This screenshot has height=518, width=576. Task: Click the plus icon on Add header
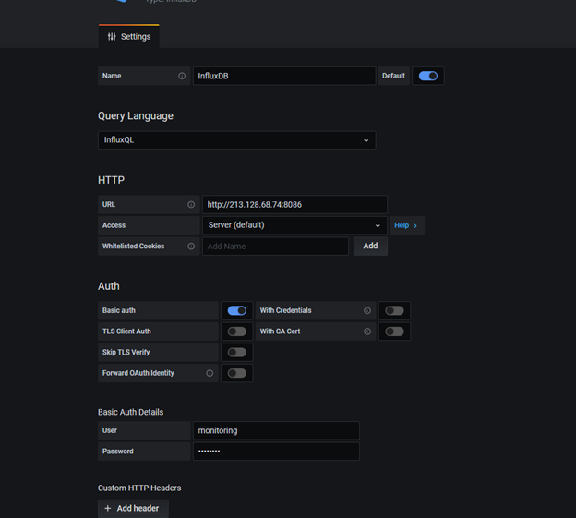108,509
